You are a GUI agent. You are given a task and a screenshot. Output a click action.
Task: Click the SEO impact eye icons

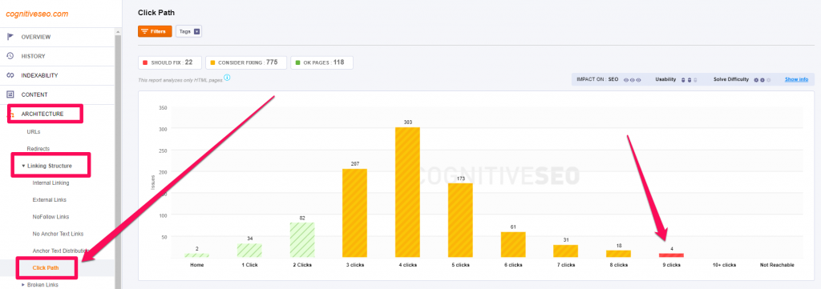633,80
